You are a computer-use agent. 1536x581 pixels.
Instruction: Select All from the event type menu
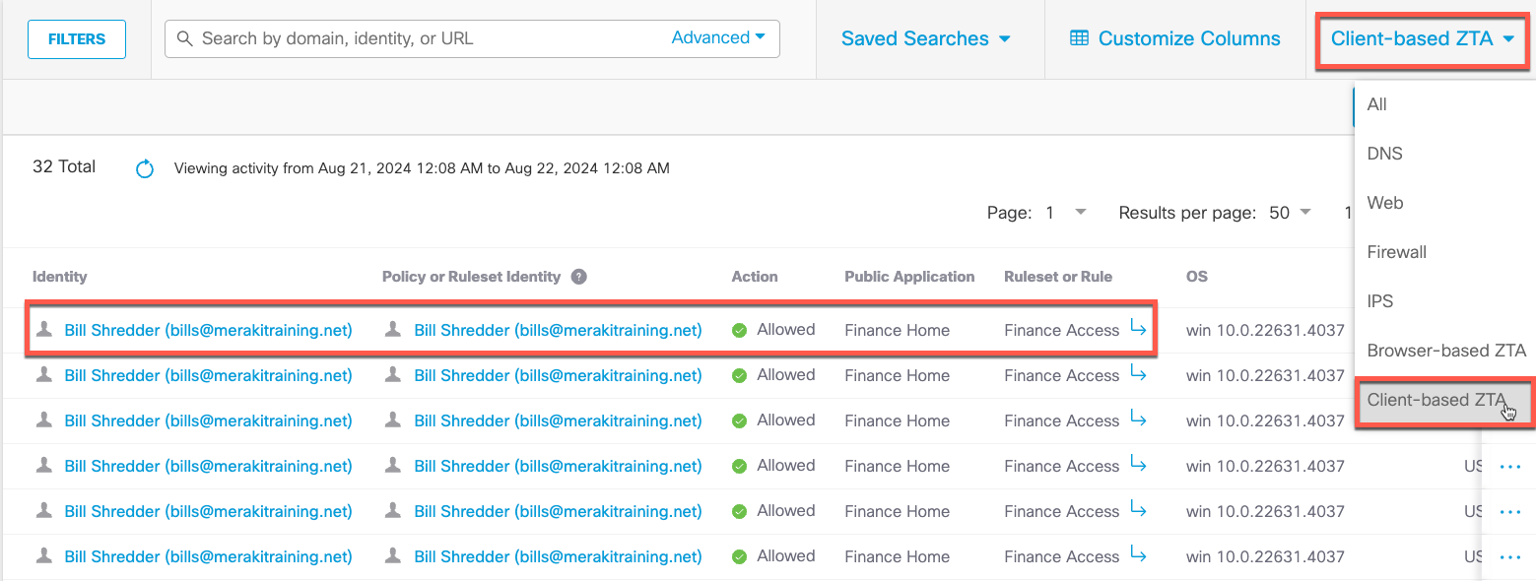click(x=1376, y=104)
